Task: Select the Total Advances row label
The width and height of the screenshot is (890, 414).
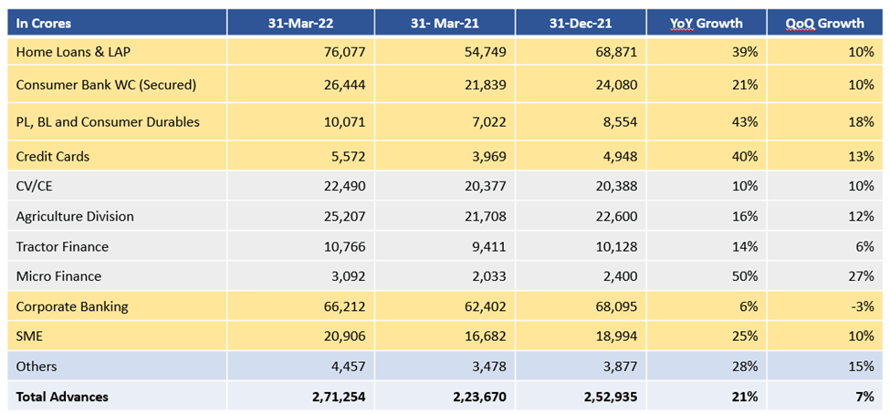Action: (x=62, y=397)
